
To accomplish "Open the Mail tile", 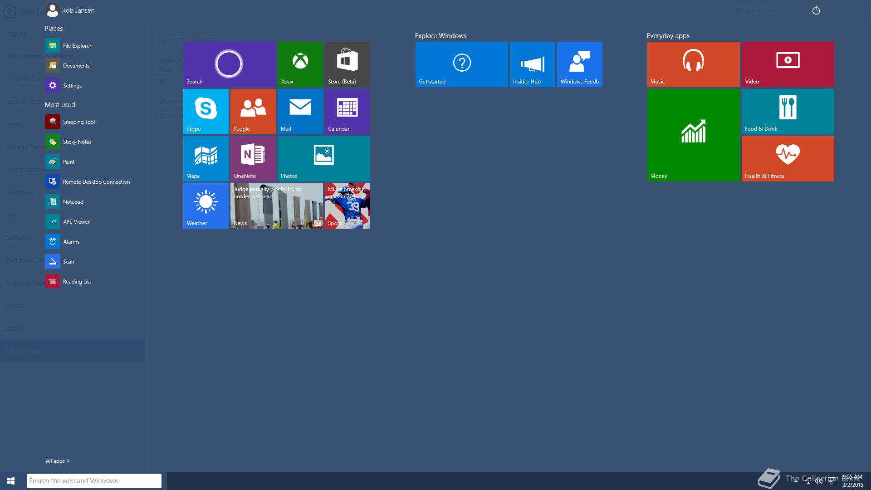I will point(300,112).
